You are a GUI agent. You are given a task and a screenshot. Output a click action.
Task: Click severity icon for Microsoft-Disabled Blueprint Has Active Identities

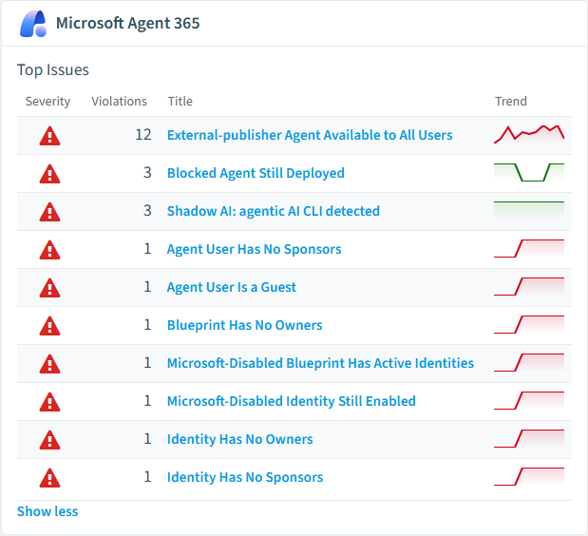(x=50, y=364)
